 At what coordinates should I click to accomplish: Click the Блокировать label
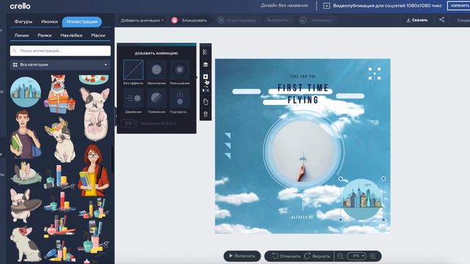click(x=194, y=21)
